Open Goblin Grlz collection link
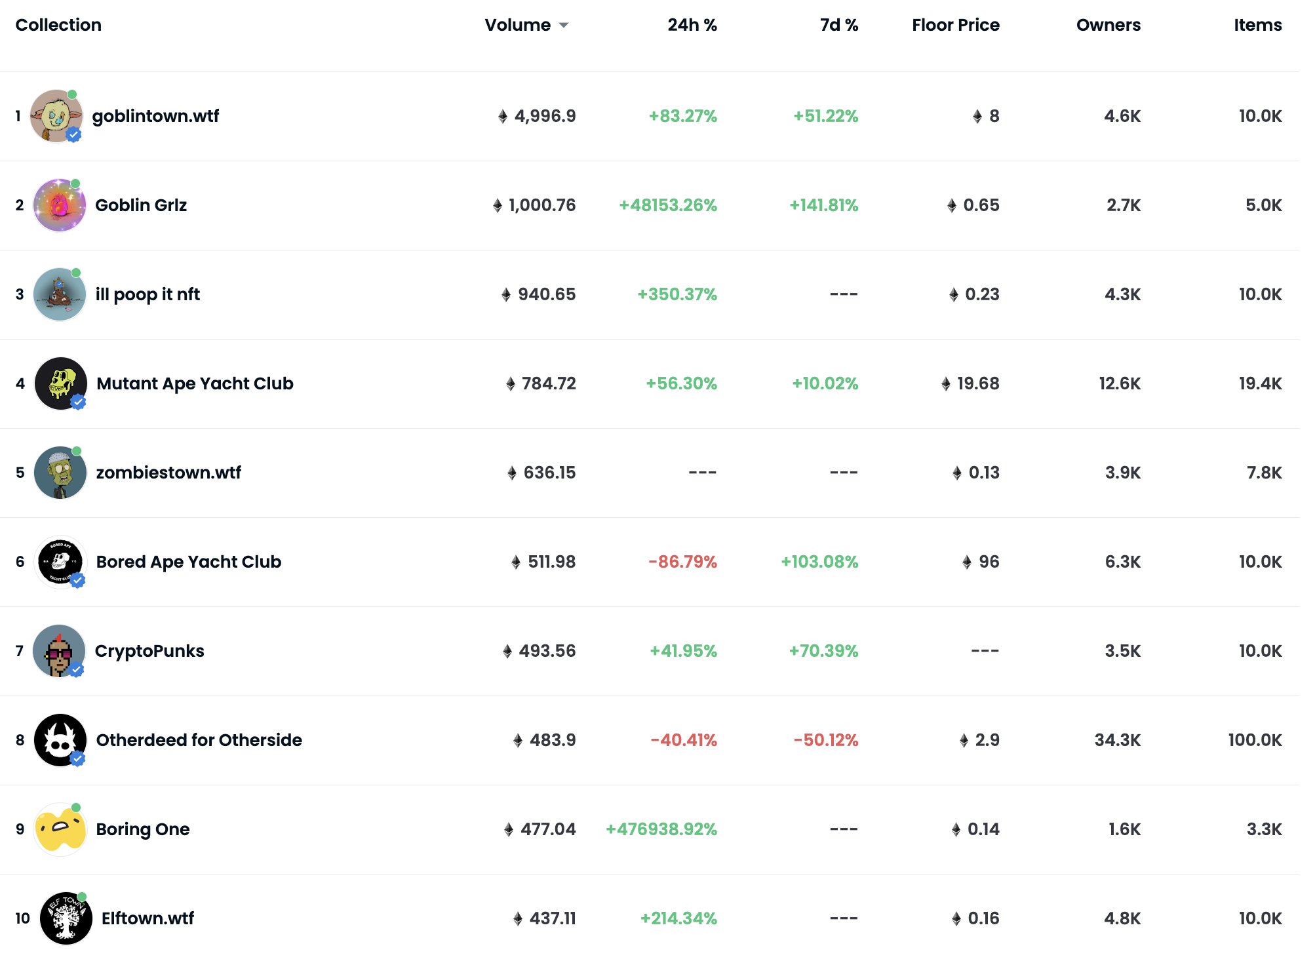The image size is (1315, 961). point(141,205)
